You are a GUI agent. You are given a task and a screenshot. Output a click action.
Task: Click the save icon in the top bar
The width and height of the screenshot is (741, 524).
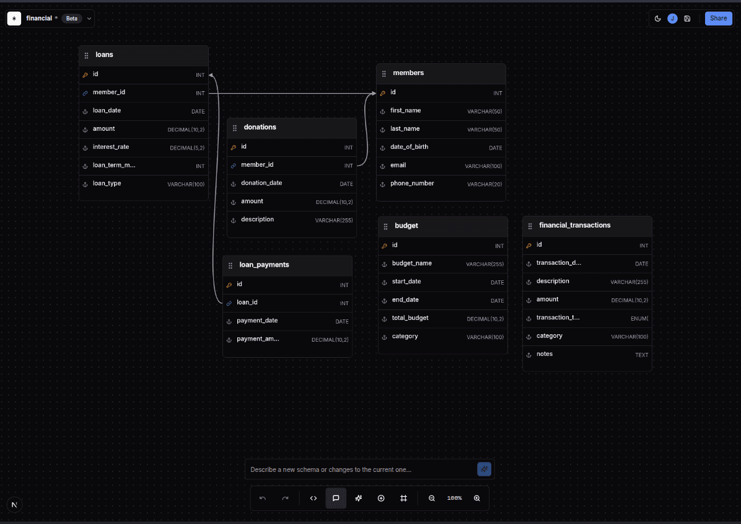pyautogui.click(x=687, y=18)
